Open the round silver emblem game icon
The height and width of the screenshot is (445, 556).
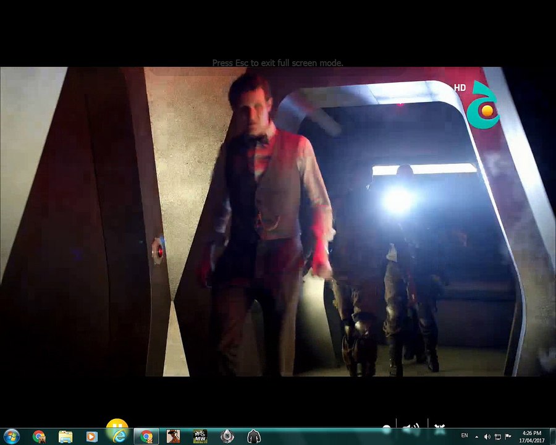coord(227,436)
